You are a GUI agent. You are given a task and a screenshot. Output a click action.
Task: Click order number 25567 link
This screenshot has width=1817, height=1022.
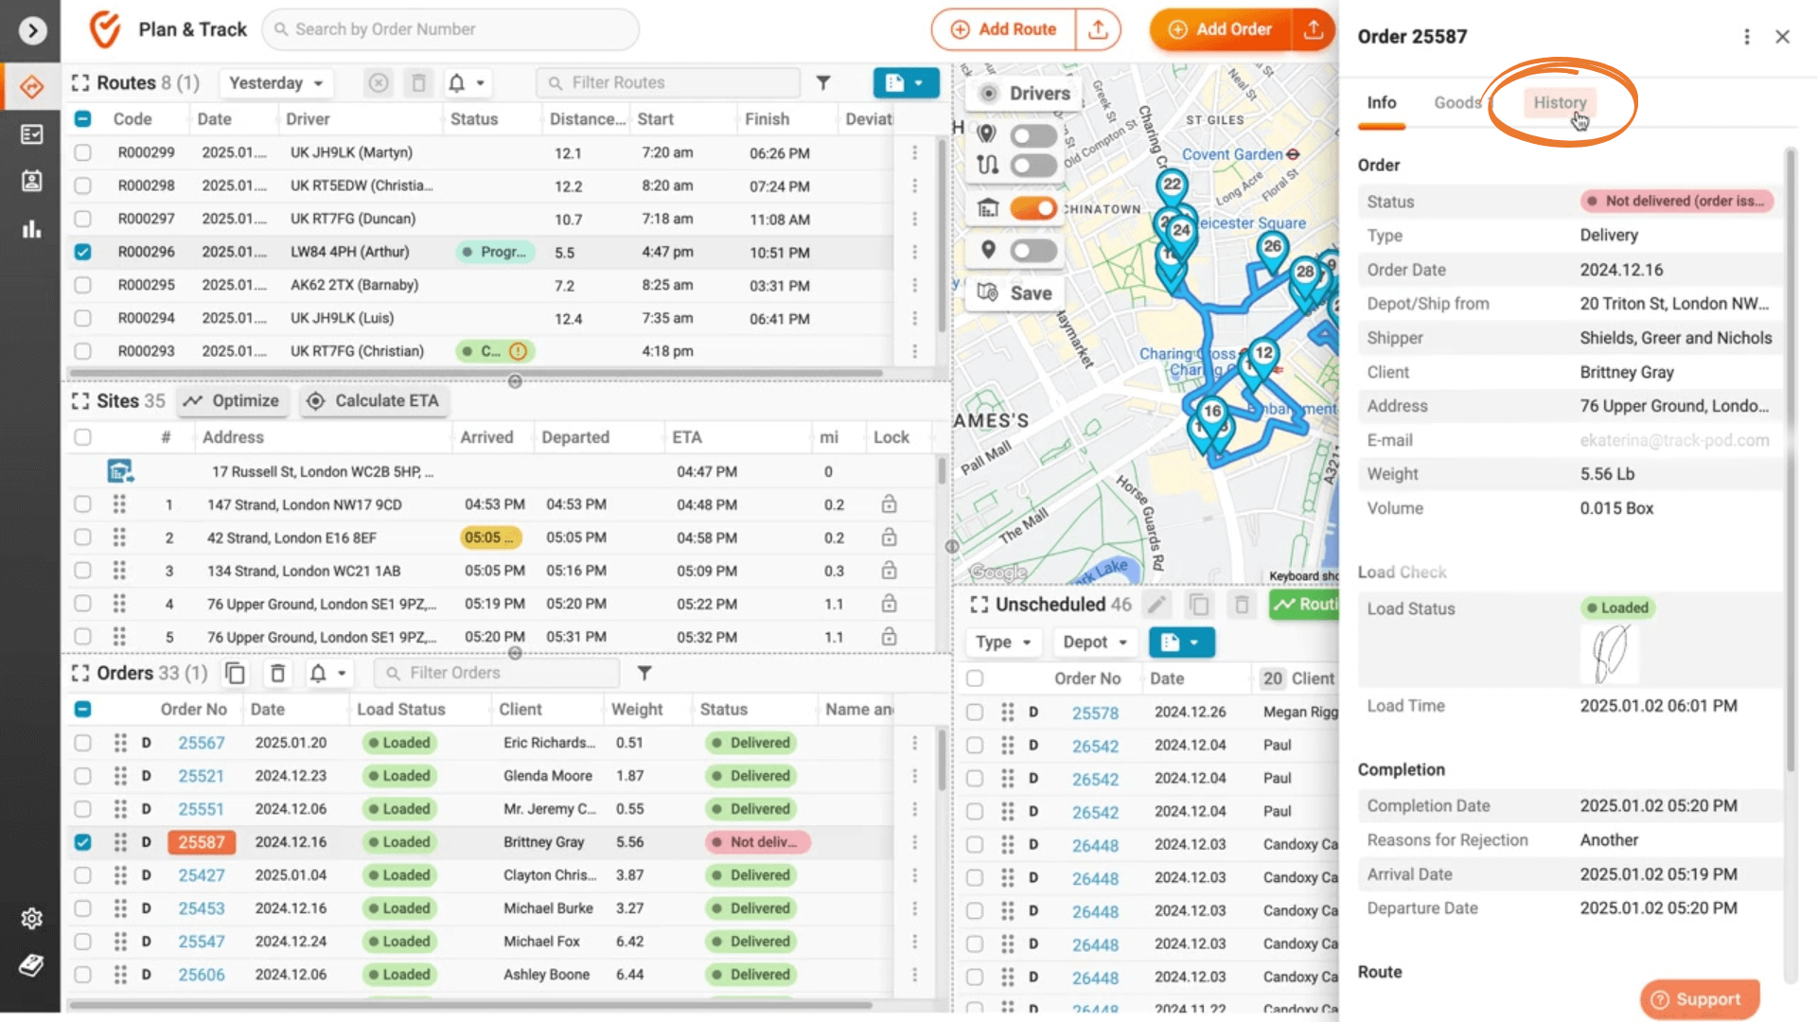(200, 741)
